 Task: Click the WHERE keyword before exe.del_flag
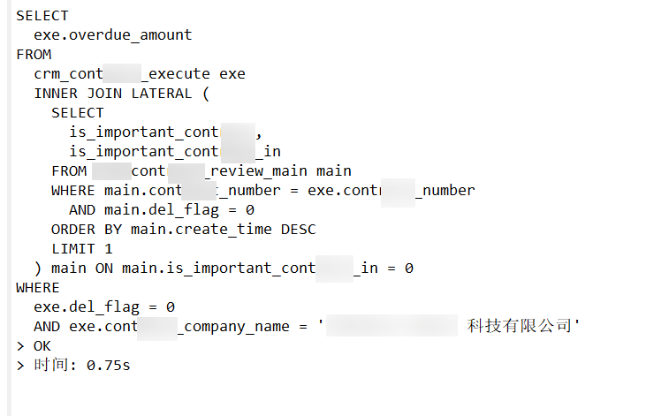coord(38,288)
